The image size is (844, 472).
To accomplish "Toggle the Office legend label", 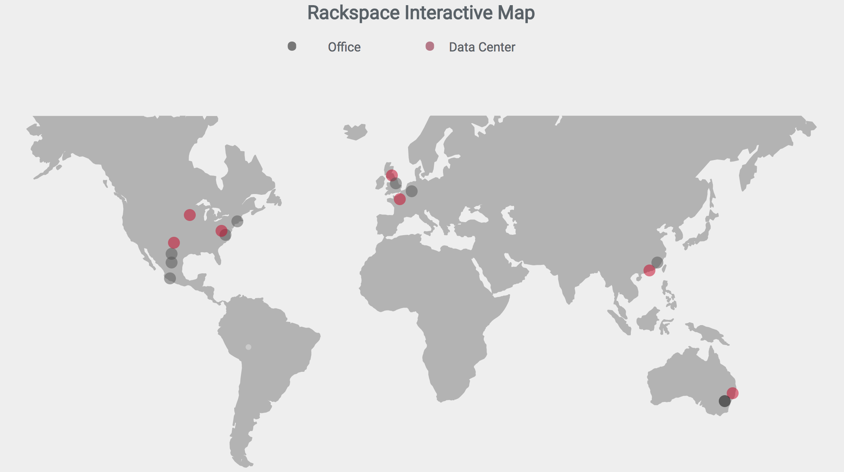I will (344, 47).
